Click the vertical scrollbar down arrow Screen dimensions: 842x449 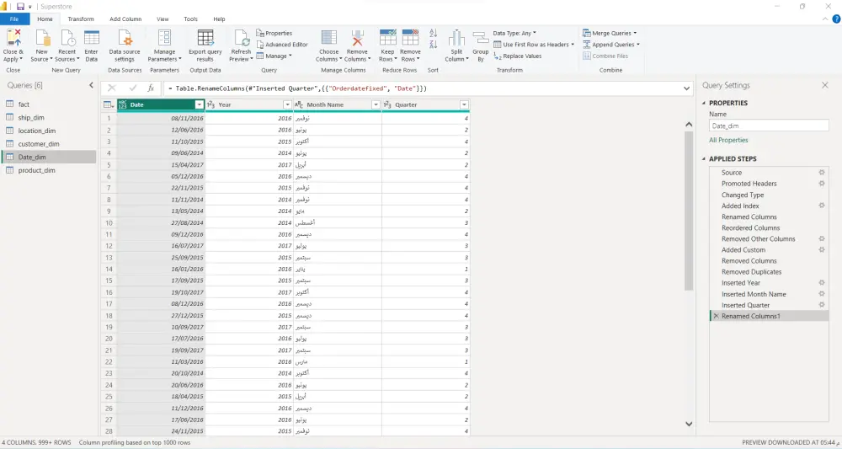pyautogui.click(x=689, y=424)
